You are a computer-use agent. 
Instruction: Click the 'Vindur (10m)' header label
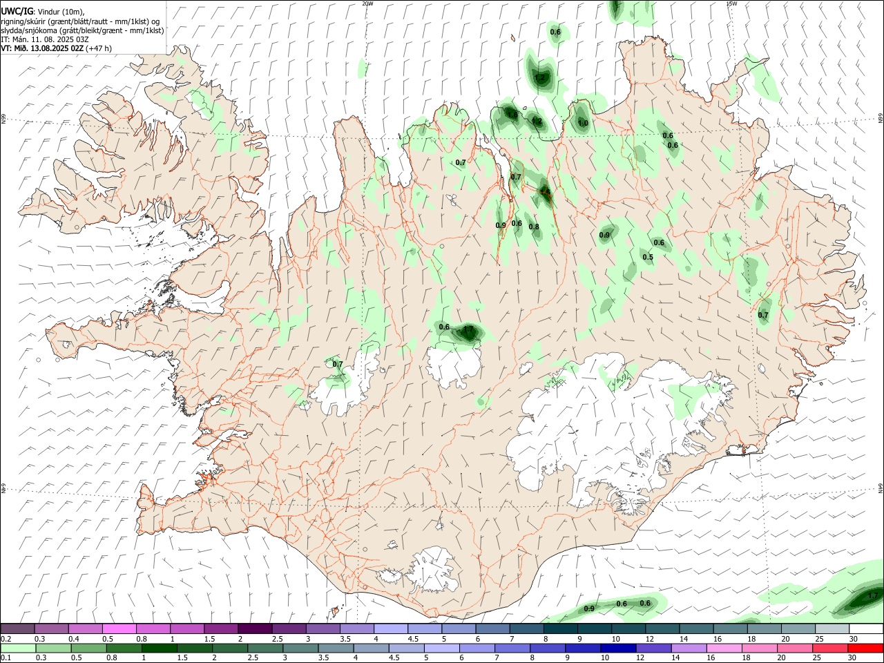point(60,12)
